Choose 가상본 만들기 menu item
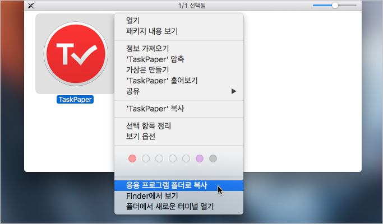 [179, 70]
